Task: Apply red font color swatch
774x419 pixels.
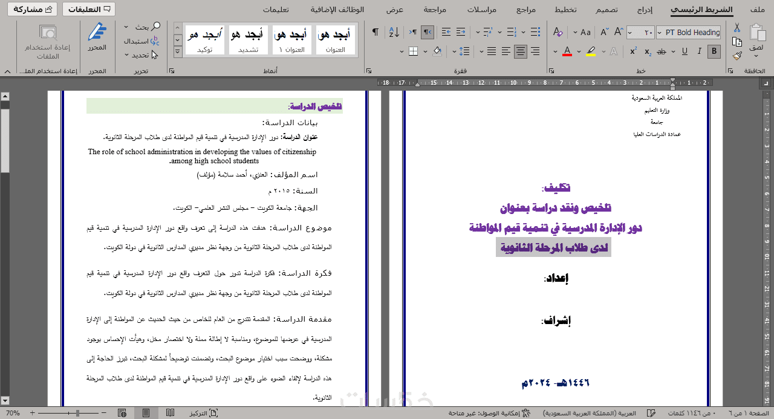Action: point(567,51)
